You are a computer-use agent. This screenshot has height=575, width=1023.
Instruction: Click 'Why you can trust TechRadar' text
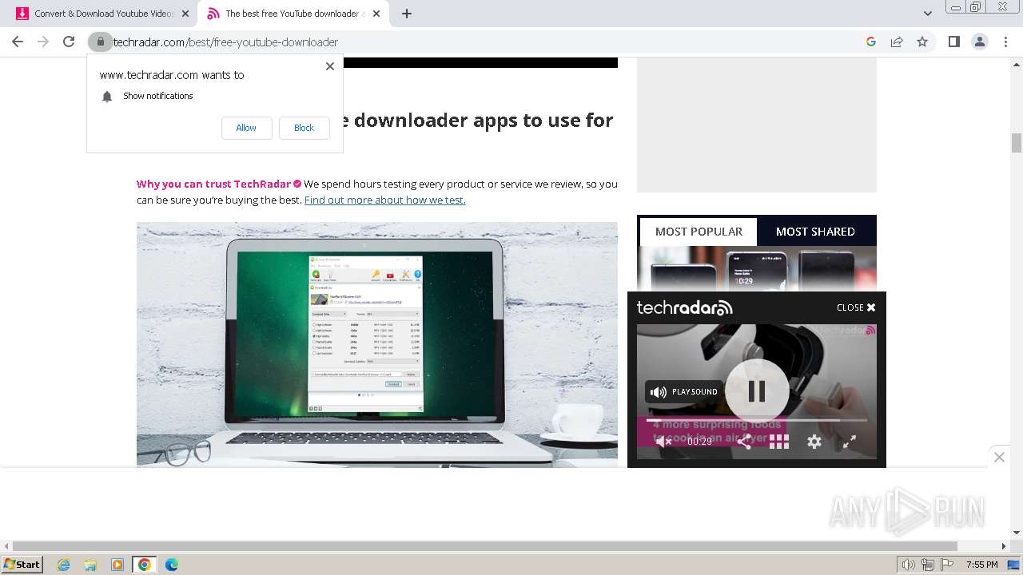(x=213, y=184)
